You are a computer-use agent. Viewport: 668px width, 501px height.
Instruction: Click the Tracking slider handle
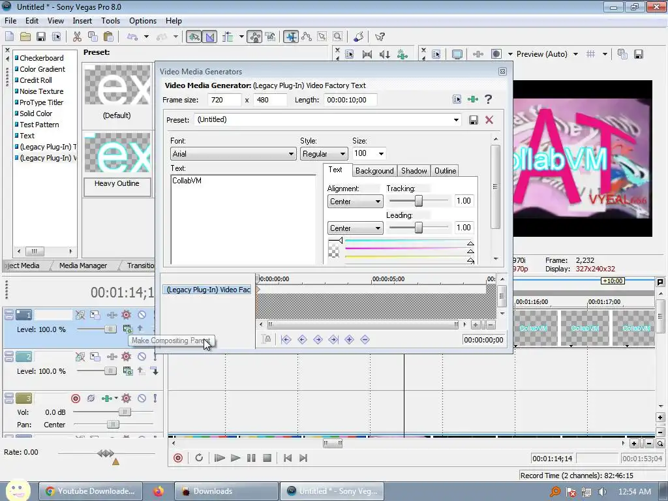click(419, 201)
